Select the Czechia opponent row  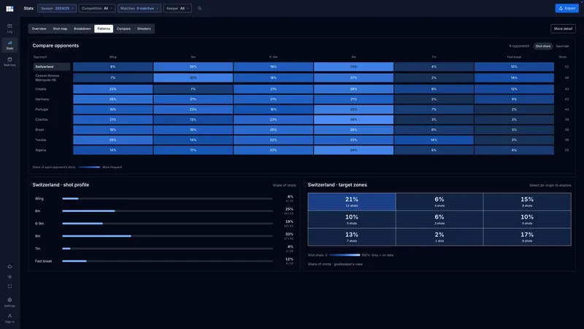tap(52, 120)
